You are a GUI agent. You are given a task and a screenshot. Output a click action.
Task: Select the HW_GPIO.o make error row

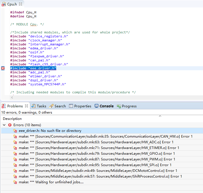tap(102, 154)
